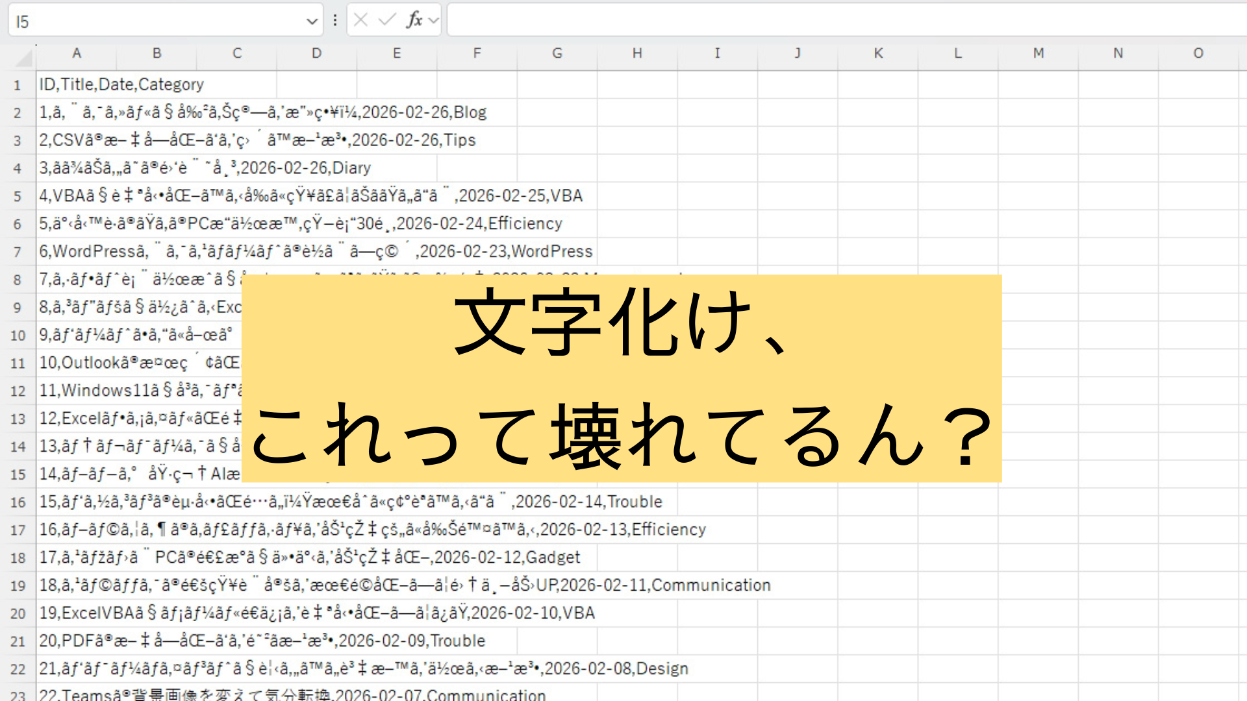Image resolution: width=1247 pixels, height=701 pixels.
Task: Select column I header
Action: pyautogui.click(x=717, y=53)
